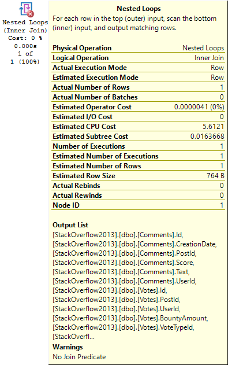Click the [Votes].Id output entry
This screenshot has height=365, width=228.
110,290
